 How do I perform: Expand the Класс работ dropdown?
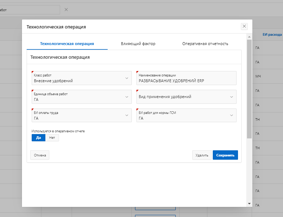coord(126,78)
